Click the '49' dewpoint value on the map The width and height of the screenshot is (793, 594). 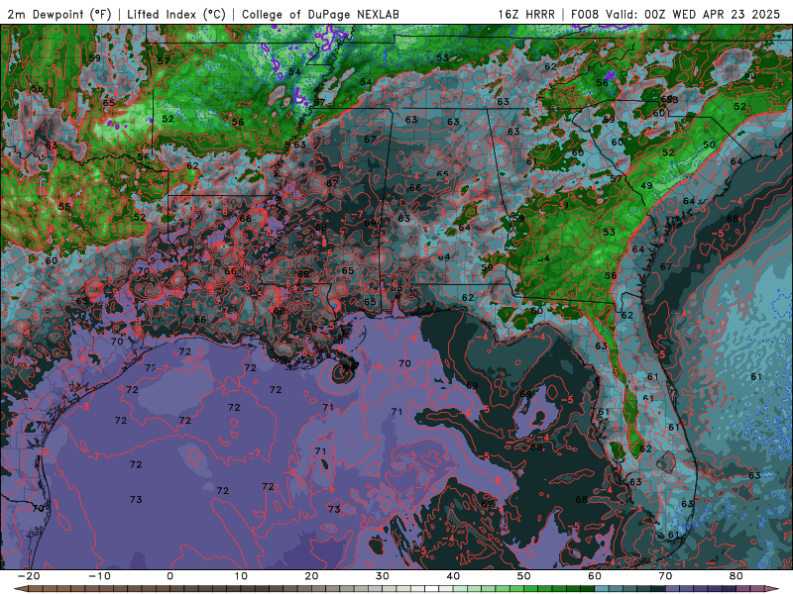[x=646, y=185]
